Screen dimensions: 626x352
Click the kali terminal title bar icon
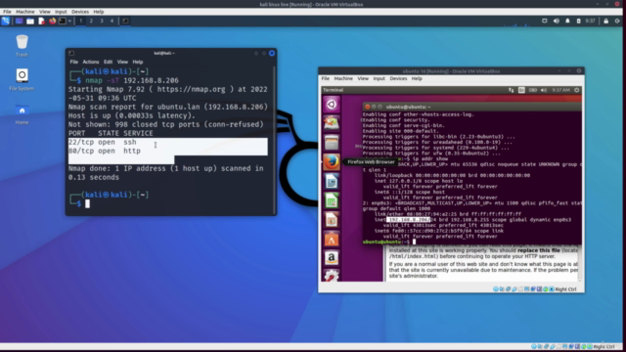(x=71, y=53)
